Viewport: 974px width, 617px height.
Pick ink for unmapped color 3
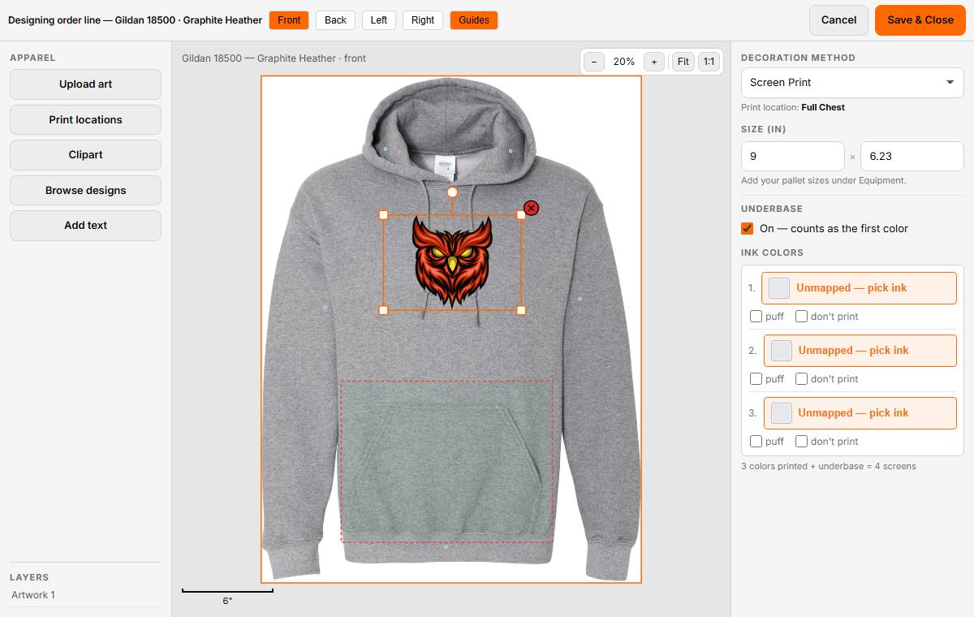coord(860,413)
